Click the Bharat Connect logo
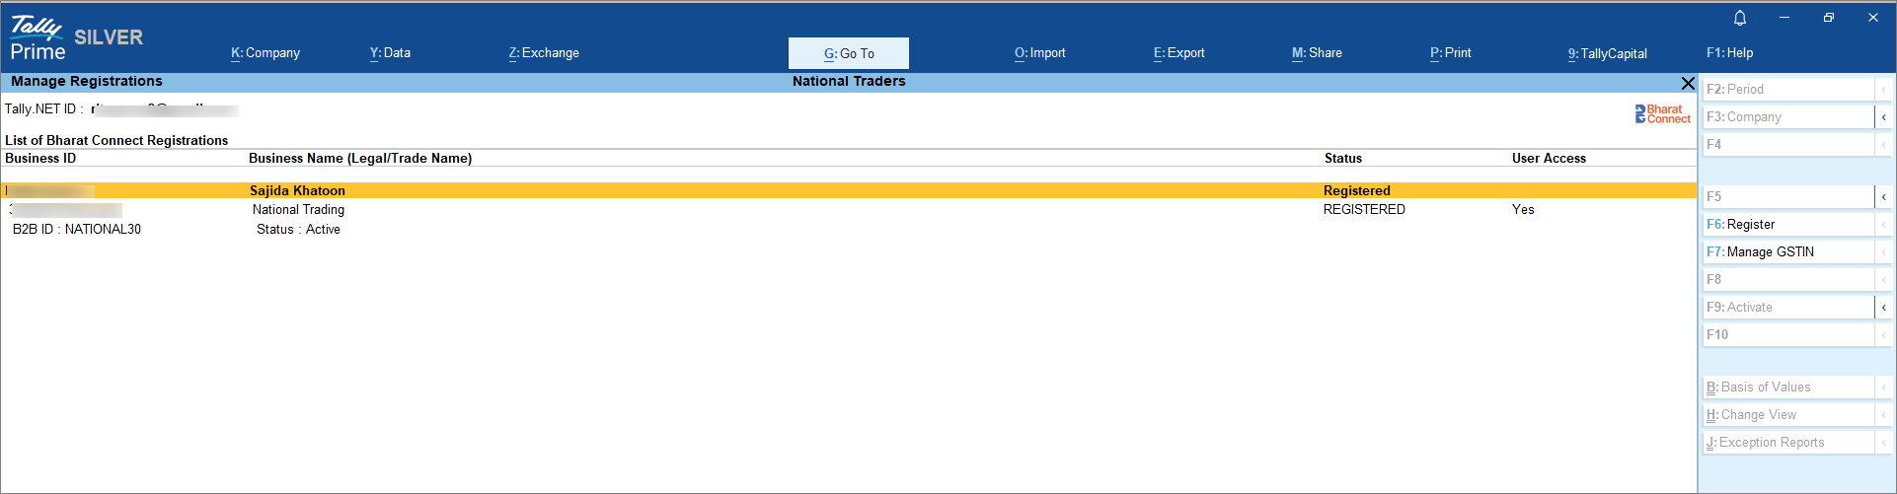The width and height of the screenshot is (1897, 494). [1662, 114]
